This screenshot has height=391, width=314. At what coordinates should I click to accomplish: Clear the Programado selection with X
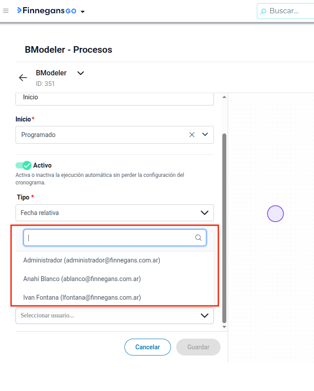coord(192,135)
